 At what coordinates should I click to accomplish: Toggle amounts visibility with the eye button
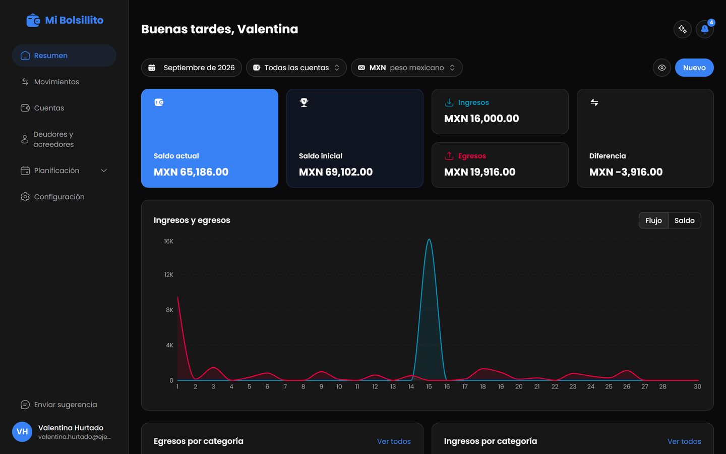(x=662, y=68)
